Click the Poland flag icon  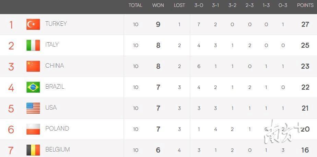point(33,129)
